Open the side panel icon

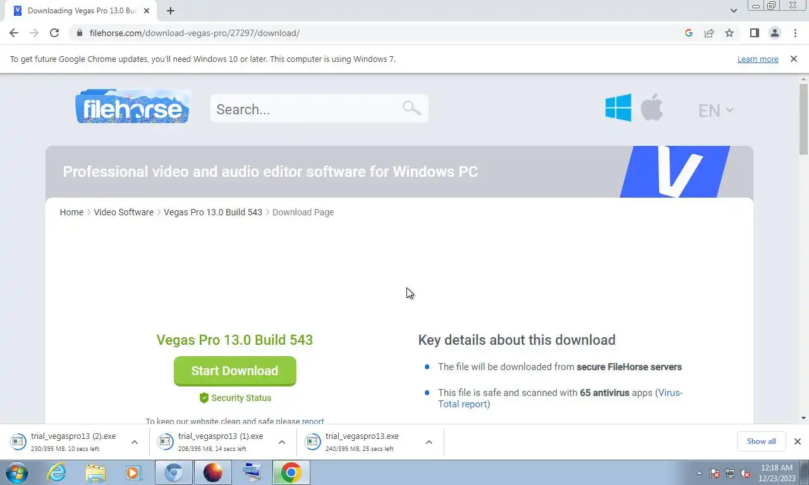click(754, 33)
